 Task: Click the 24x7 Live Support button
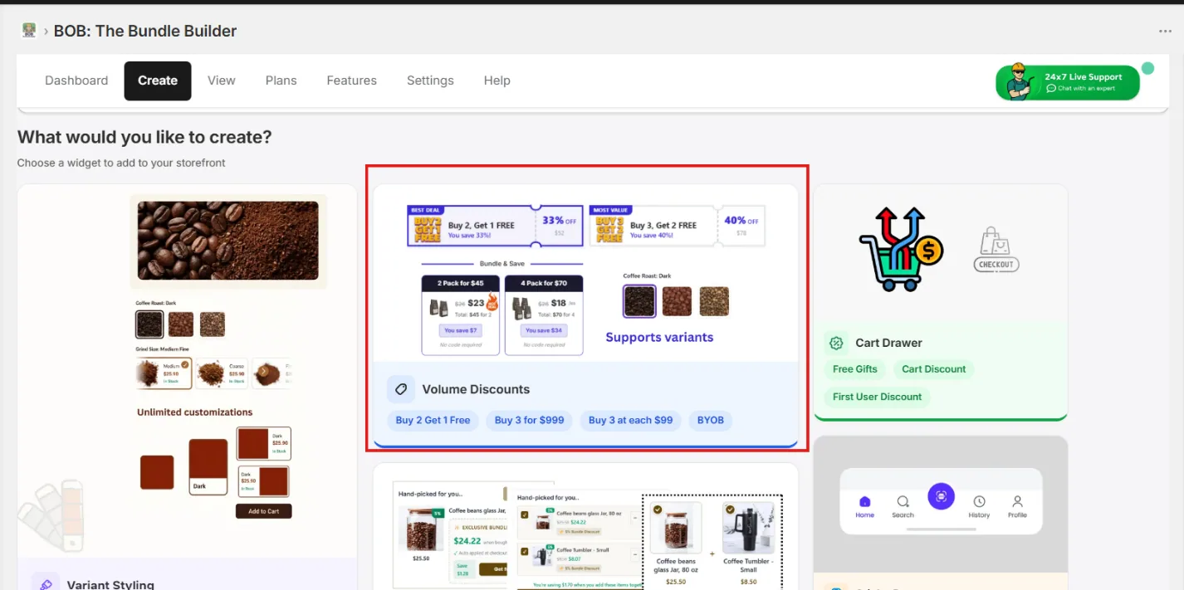pos(1068,82)
